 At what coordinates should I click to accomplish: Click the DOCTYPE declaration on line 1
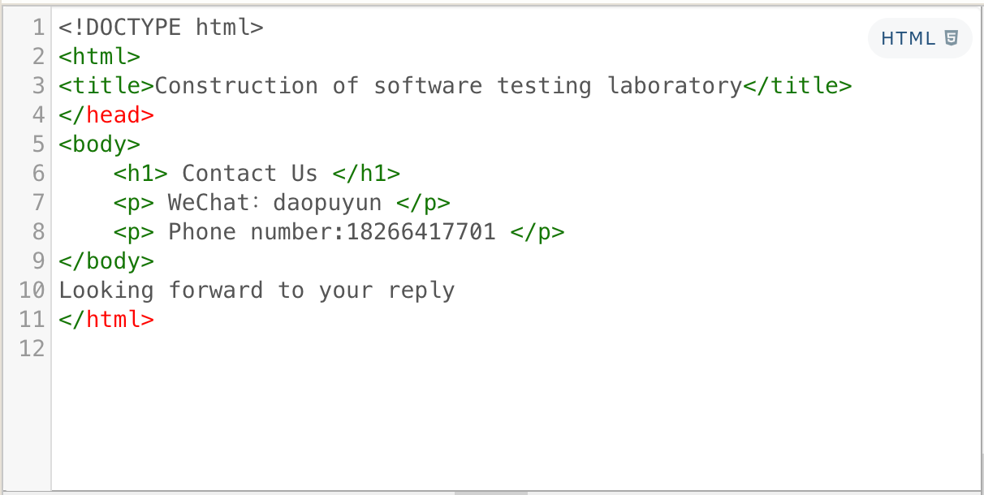161,28
